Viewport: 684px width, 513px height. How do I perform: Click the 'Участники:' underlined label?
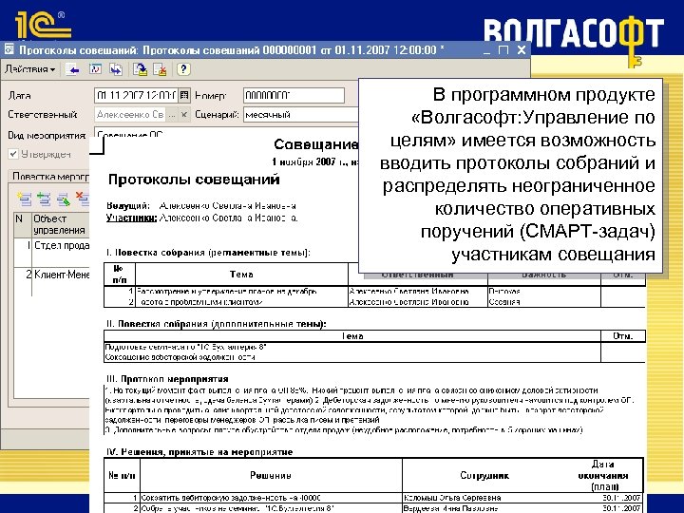coord(131,218)
